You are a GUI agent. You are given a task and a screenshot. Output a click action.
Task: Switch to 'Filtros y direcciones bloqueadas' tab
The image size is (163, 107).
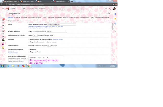(x=52, y=17)
